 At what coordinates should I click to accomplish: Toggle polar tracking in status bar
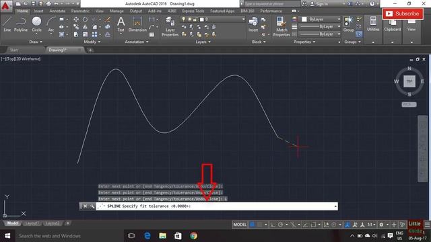pos(280,225)
